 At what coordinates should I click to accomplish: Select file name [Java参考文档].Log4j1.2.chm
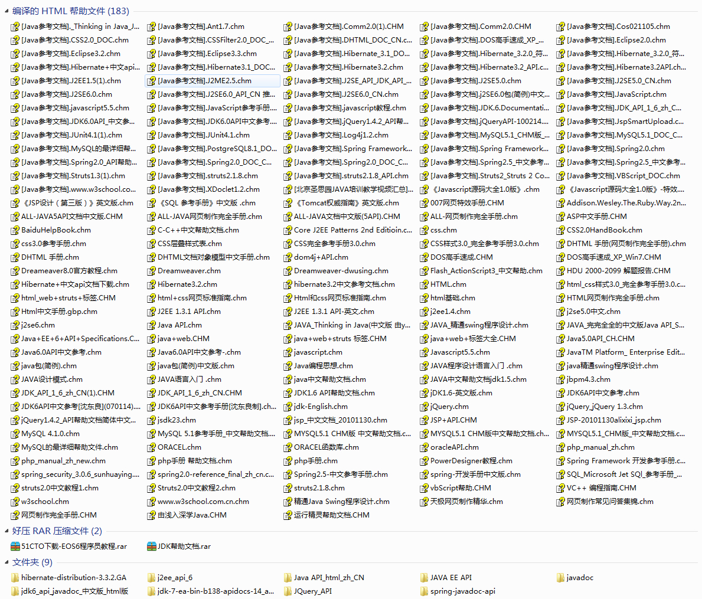342,135
